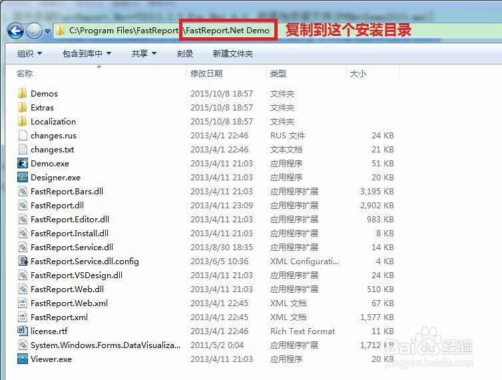Select the changes.txt file icon
Viewport: 502px width, 380px height.
pyautogui.click(x=23, y=150)
